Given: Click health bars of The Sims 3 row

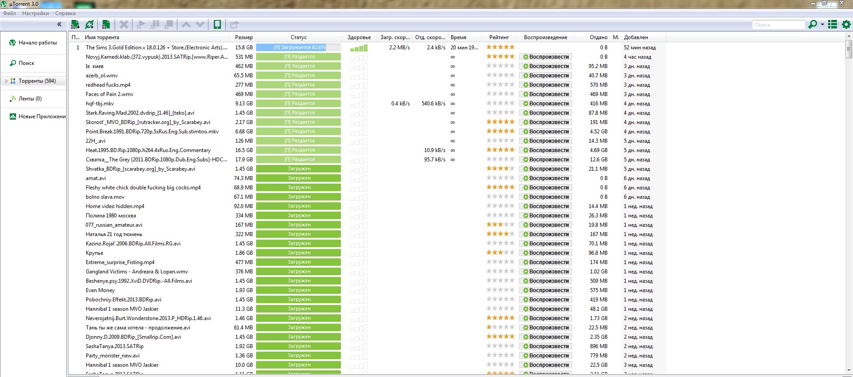Looking at the screenshot, I should [359, 48].
